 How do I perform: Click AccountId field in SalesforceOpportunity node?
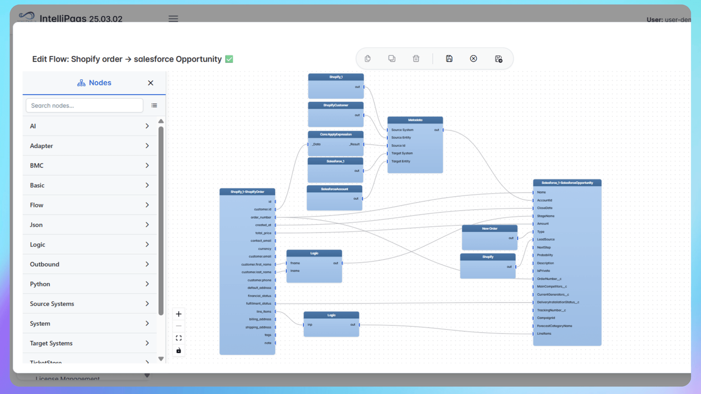tap(544, 200)
